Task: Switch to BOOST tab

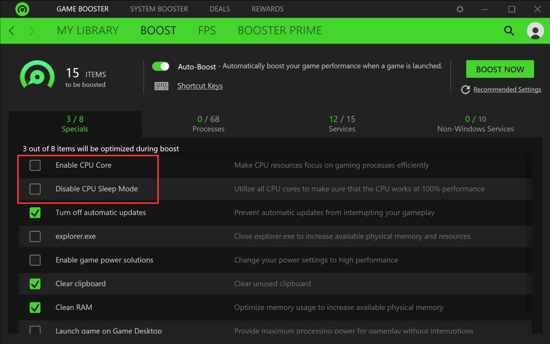Action: [x=159, y=31]
